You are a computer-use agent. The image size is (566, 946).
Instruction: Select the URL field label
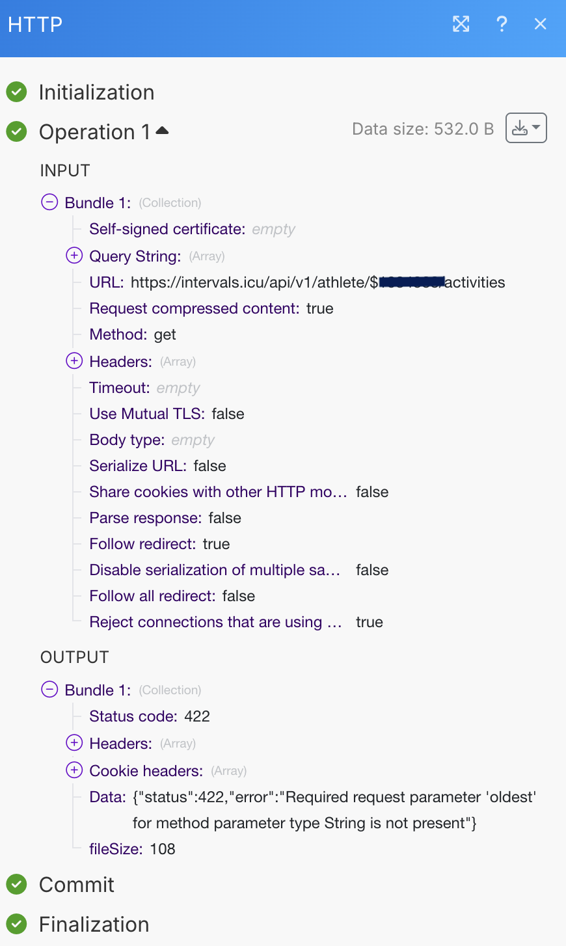tap(106, 282)
